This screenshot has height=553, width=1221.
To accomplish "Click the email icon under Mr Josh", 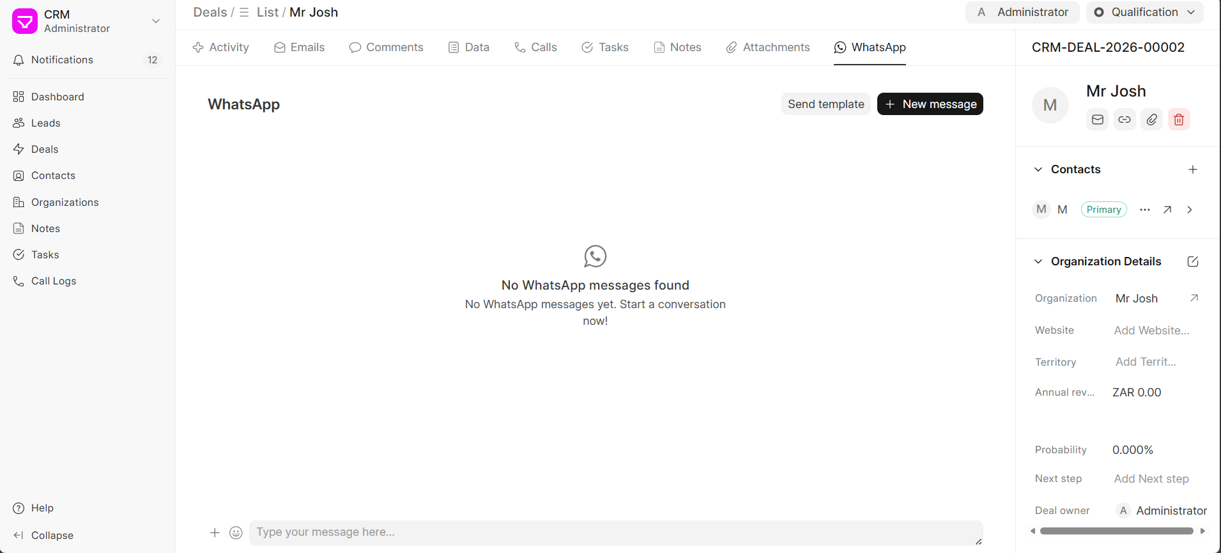I will coord(1097,120).
